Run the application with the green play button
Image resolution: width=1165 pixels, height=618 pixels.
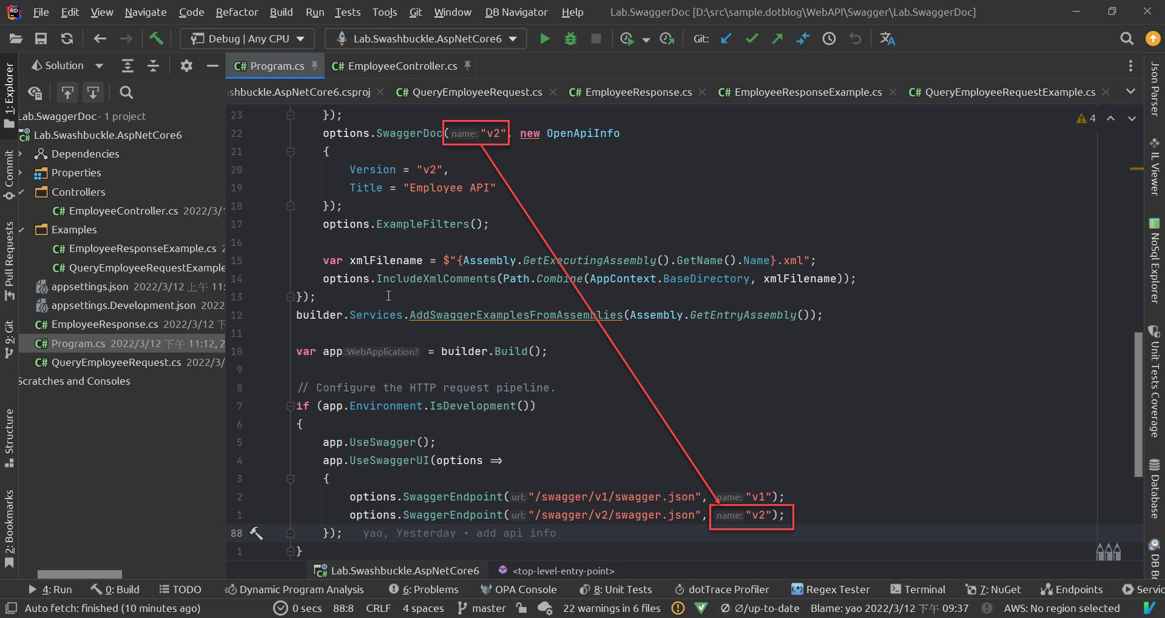click(x=544, y=38)
